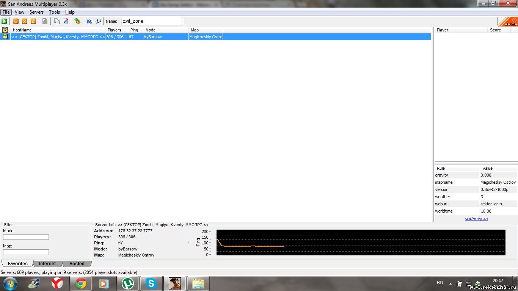Open the Servers menu
This screenshot has width=518, height=291.
(x=36, y=12)
